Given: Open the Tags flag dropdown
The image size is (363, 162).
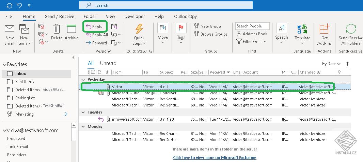Looking at the screenshot, I should pyautogui.click(x=181, y=34).
